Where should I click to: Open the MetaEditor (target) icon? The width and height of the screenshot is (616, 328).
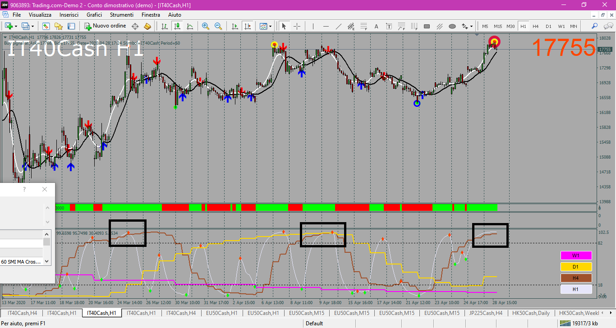coord(135,26)
